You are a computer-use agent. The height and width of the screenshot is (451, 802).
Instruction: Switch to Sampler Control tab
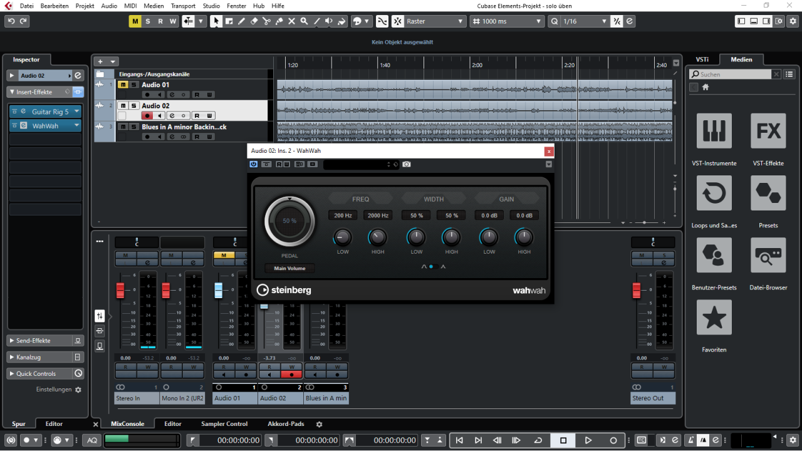[224, 424]
